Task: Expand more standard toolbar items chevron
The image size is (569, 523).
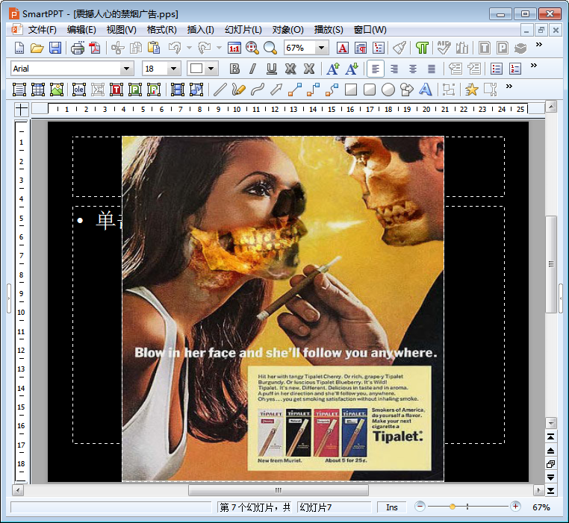Action: pos(539,45)
